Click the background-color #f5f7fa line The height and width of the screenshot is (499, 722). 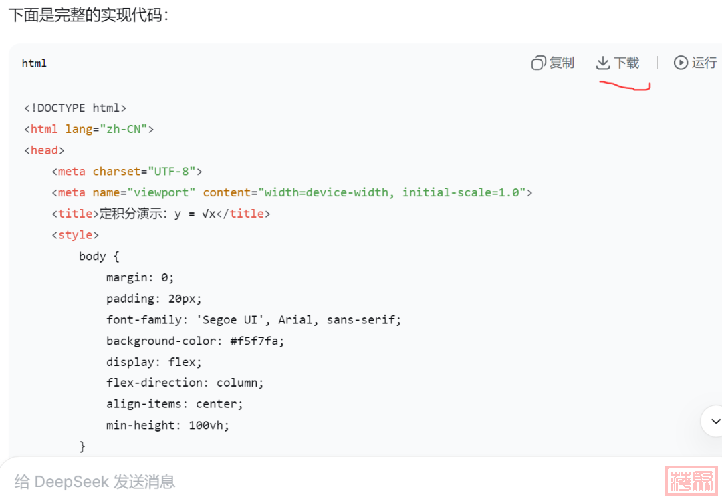coord(195,341)
